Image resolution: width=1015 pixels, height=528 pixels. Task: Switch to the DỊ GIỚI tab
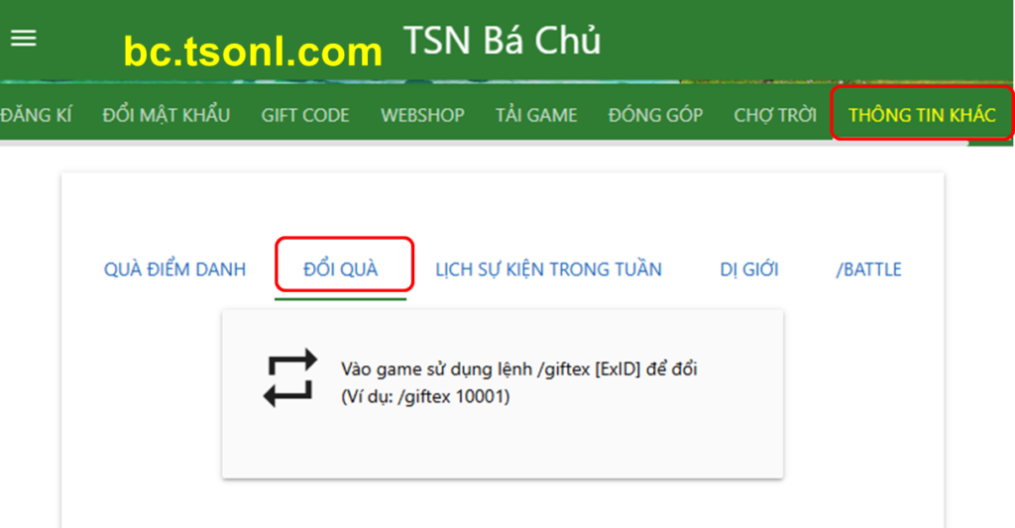[x=749, y=269]
